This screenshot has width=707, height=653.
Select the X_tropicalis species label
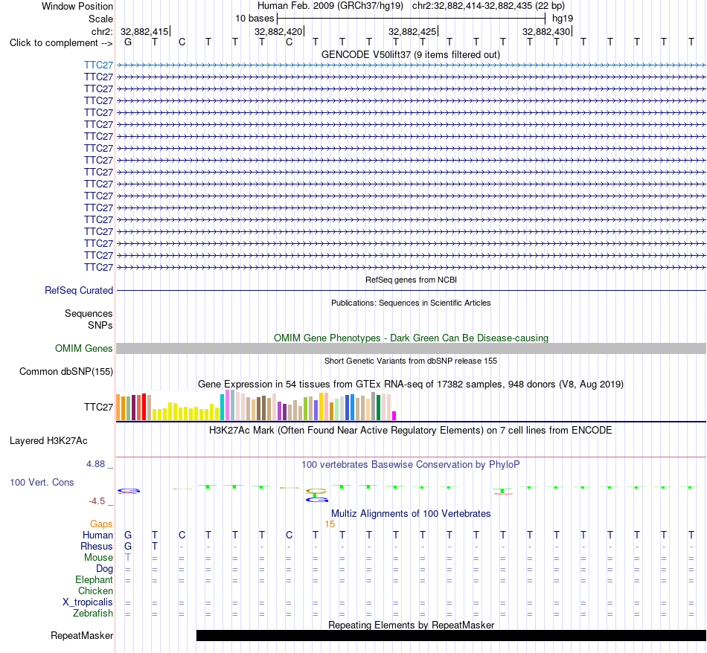[88, 602]
